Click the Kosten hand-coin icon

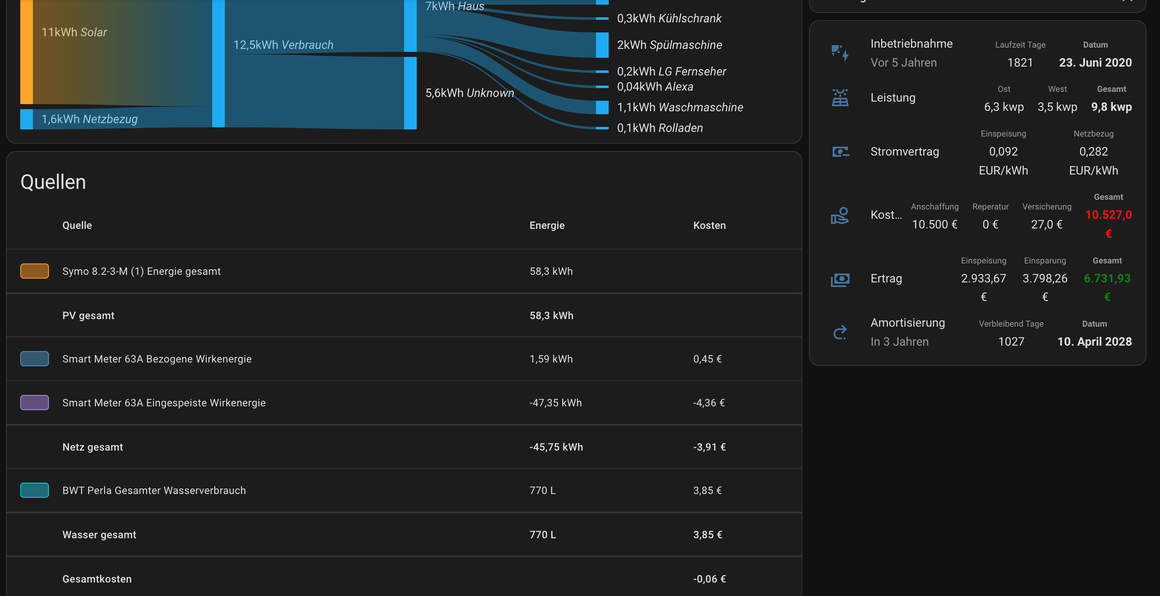(x=840, y=215)
